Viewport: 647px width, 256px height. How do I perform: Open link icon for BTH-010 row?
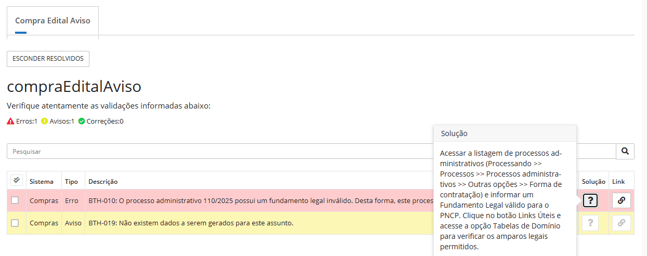click(621, 200)
